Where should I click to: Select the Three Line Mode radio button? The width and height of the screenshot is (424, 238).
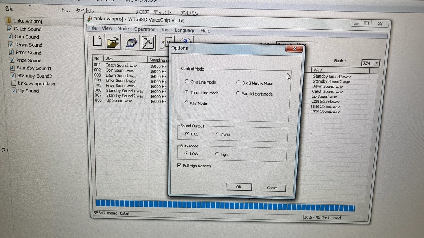187,92
